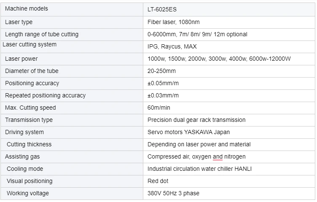317x202 pixels.
Task: Click Servo motors YASKAWA Japan cell
Action: [229, 132]
